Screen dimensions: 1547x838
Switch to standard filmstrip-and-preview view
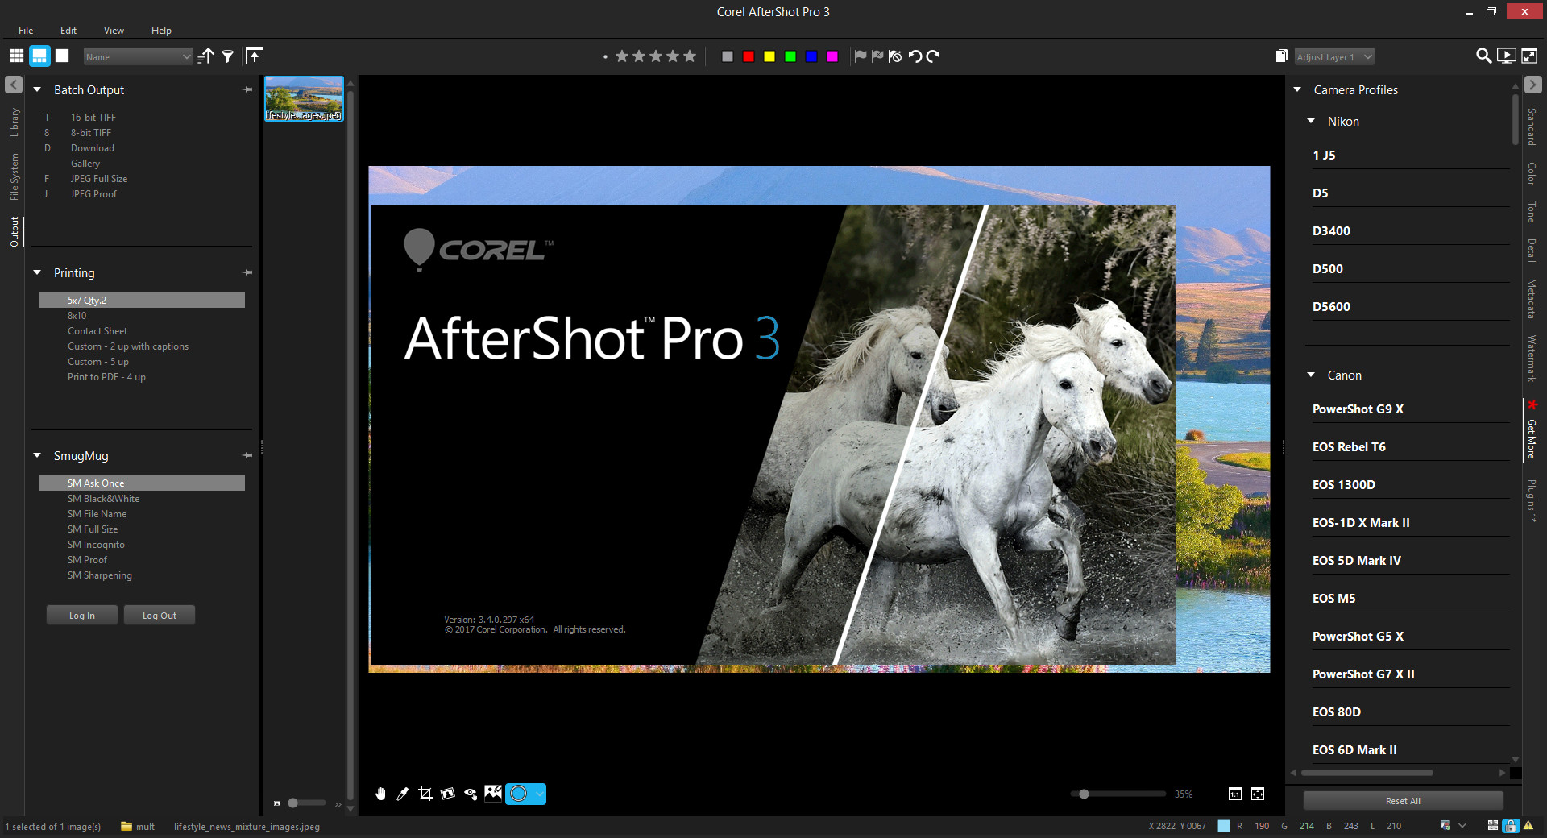tap(39, 56)
